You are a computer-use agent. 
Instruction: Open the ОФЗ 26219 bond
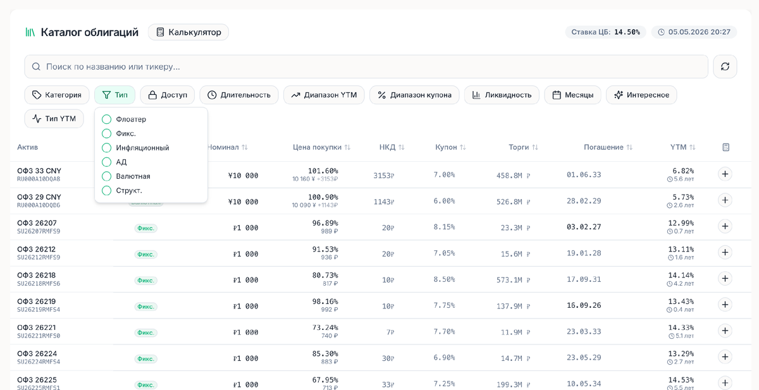pyautogui.click(x=37, y=302)
